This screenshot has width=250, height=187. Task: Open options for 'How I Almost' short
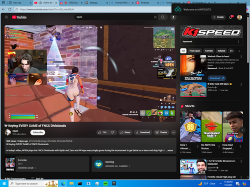click(198, 146)
